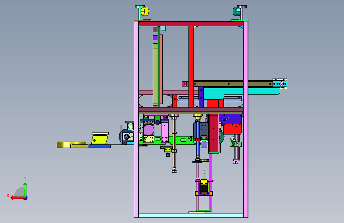Pick the maroon horizontal mid beam
344x223 pixels.
coord(191,110)
